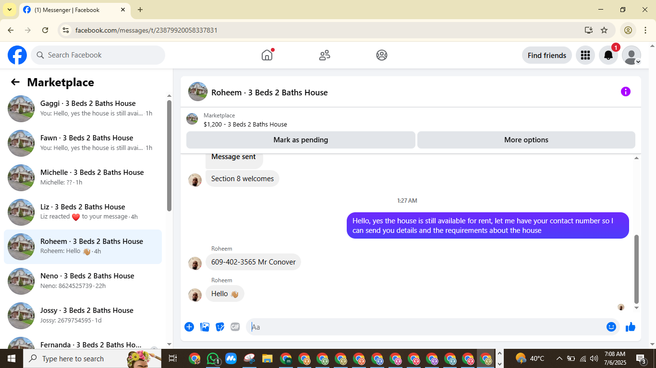
Task: Click the conversation list scrollbar
Action: point(169,155)
